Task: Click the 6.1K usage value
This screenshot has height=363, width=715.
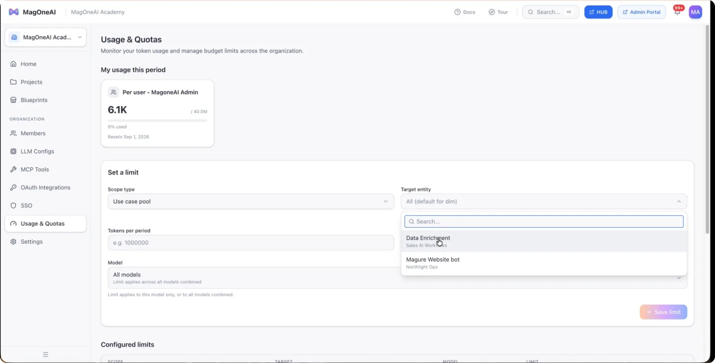Action: [x=118, y=110]
